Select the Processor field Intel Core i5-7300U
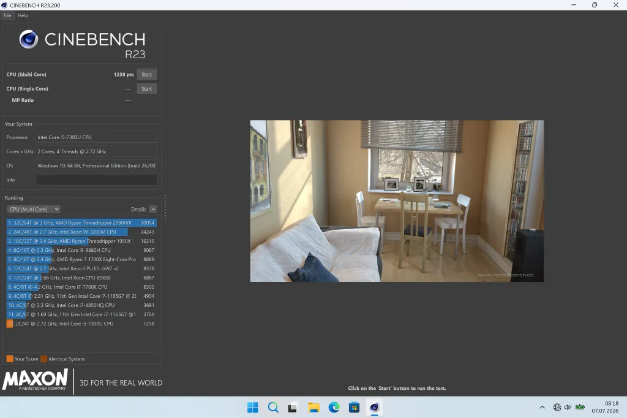 click(x=96, y=137)
